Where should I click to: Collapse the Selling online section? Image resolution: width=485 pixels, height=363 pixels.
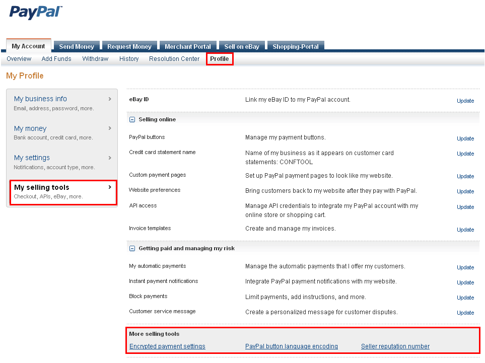[132, 120]
